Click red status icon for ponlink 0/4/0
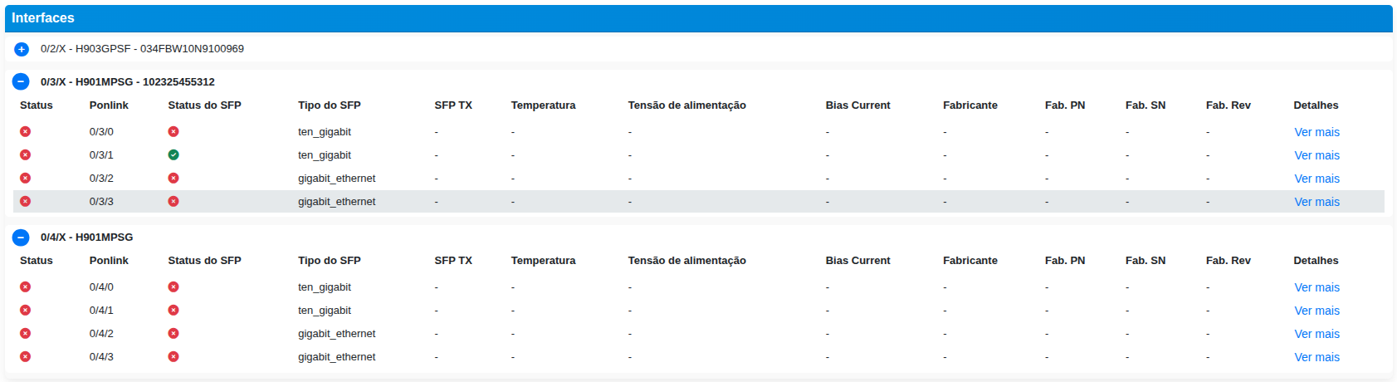 tap(26, 287)
